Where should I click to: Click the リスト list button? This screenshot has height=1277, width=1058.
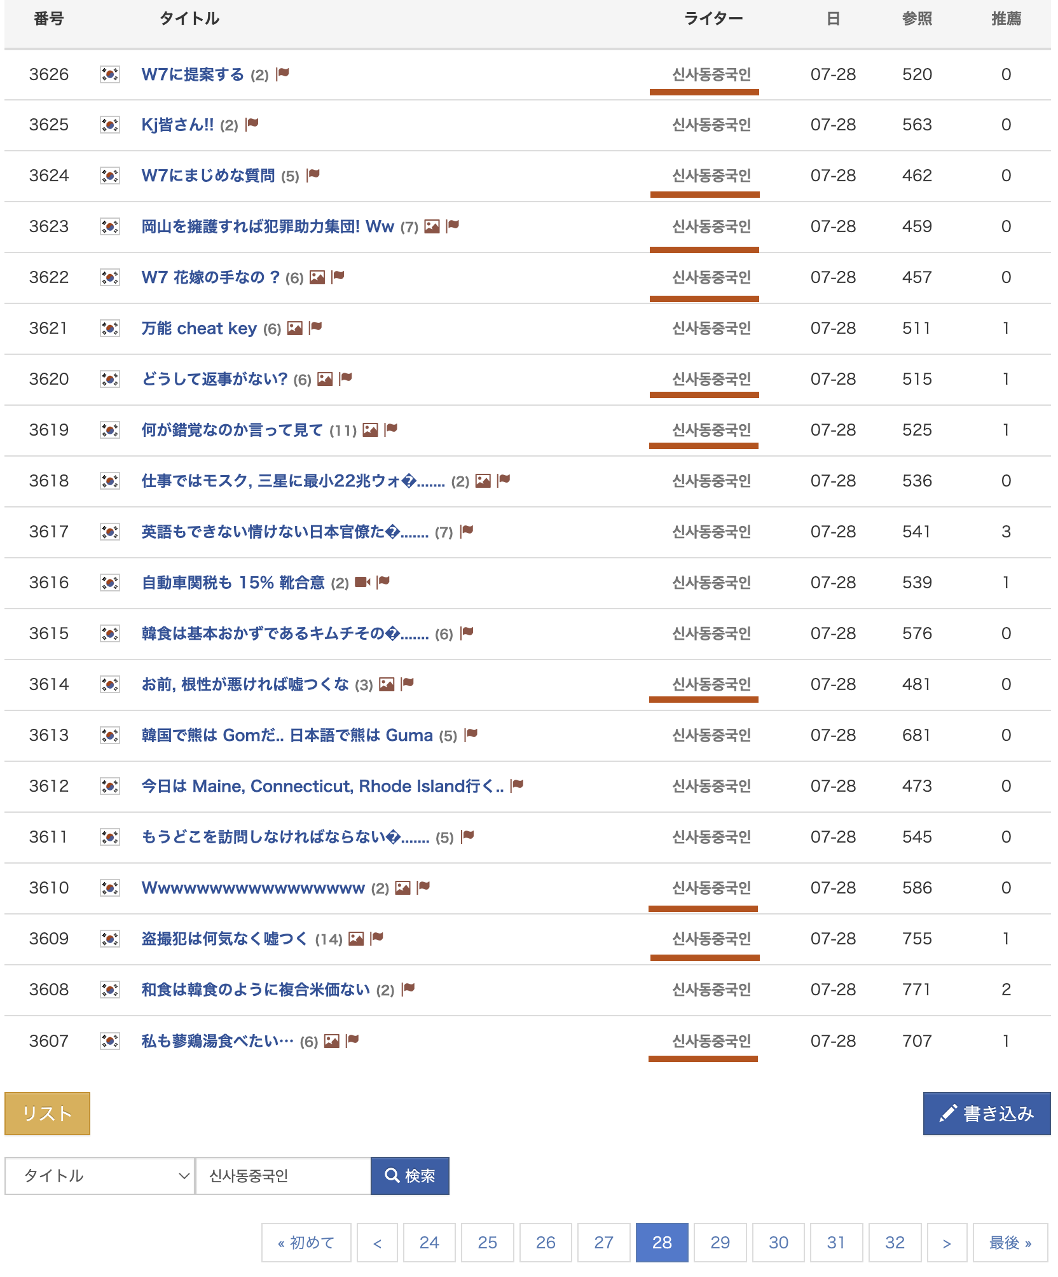[x=47, y=1114]
